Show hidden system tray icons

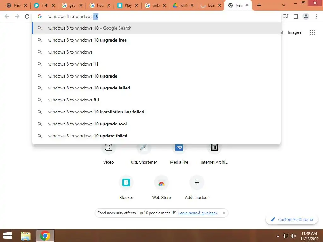tap(278, 236)
